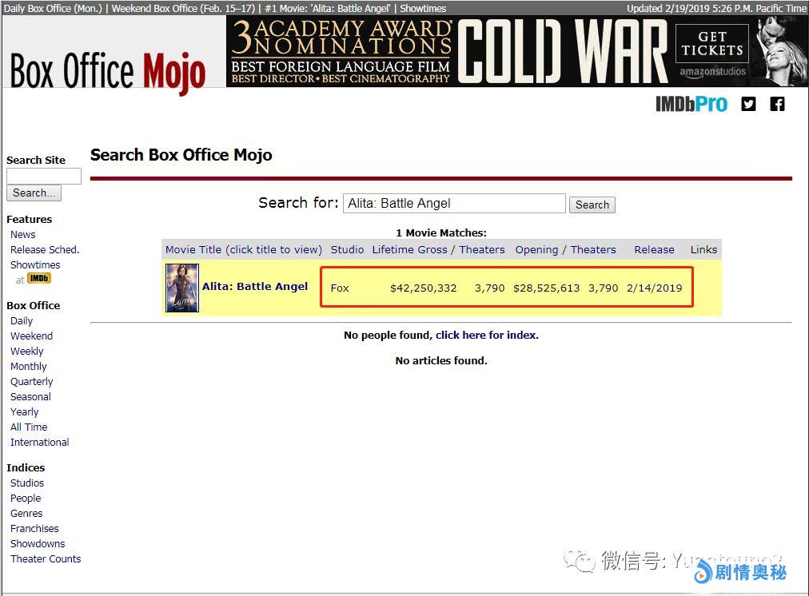Sort results by Release column header
The width and height of the screenshot is (809, 596).
tap(654, 250)
